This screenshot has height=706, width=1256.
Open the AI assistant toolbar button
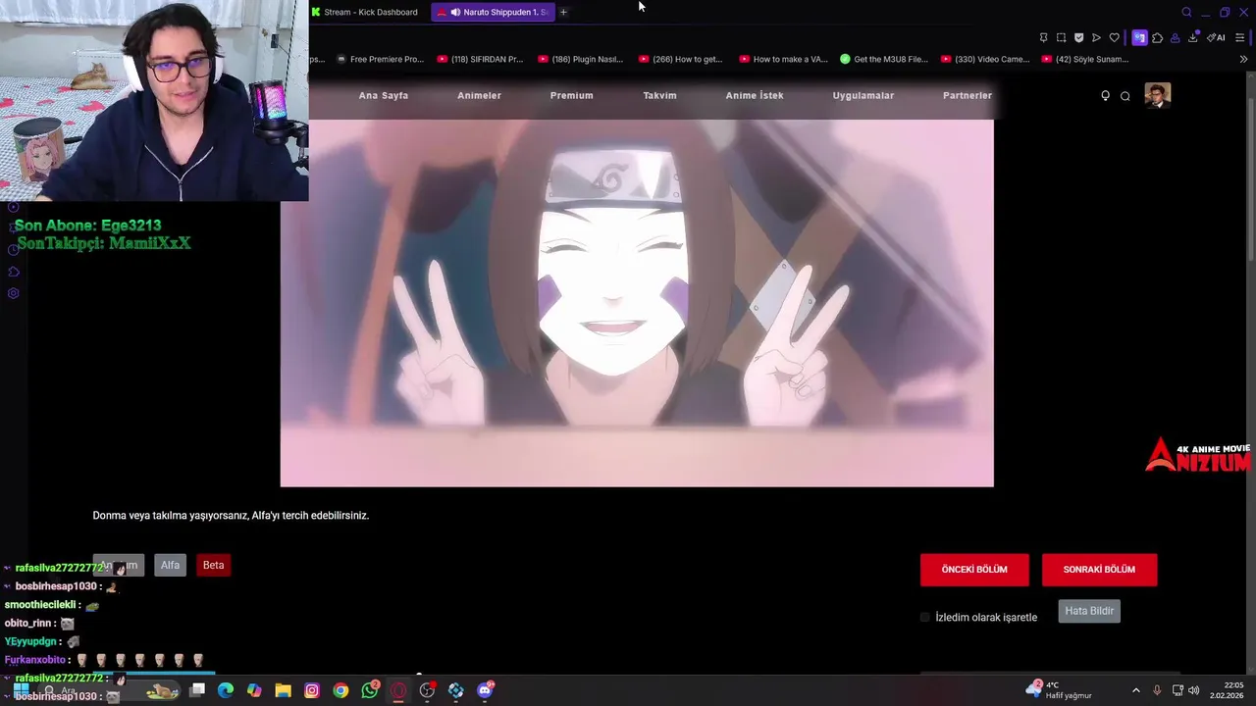(x=1216, y=37)
